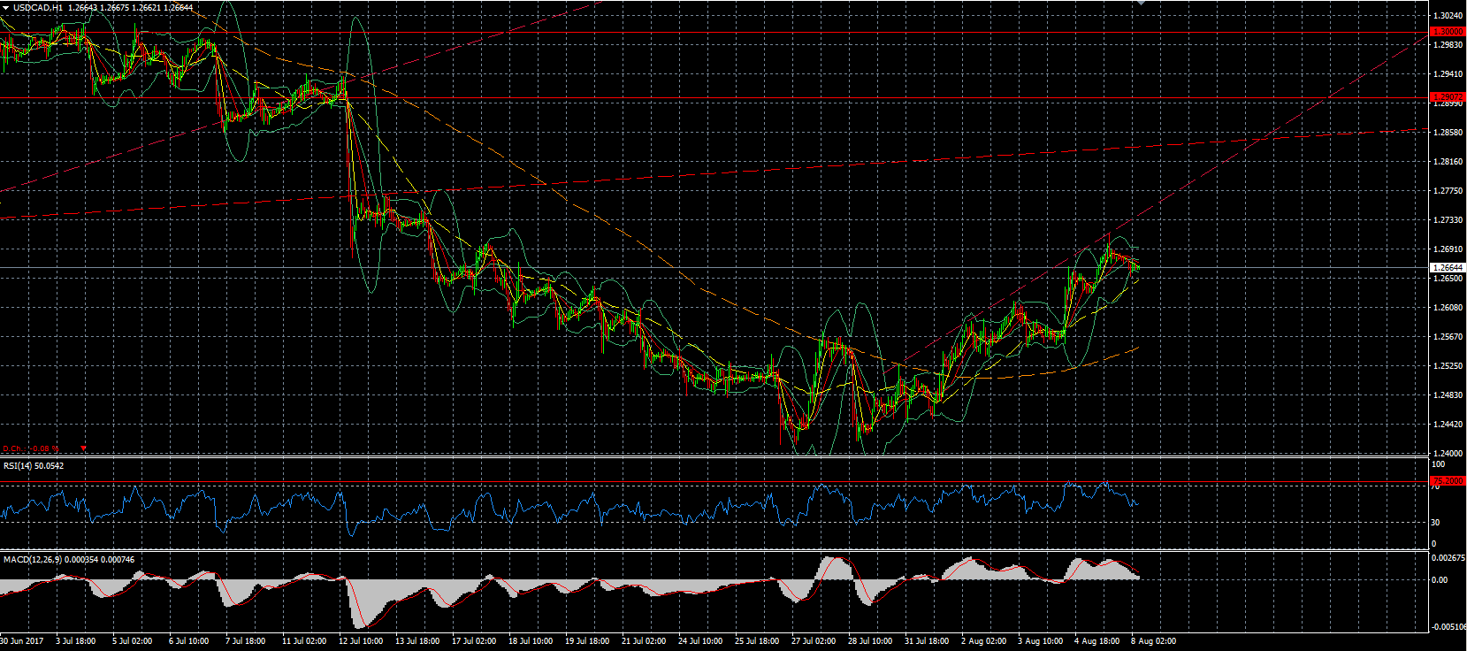Open the one-click trading arrow beside USDCAD,H1
This screenshot has width=1467, height=651.
(x=5, y=8)
